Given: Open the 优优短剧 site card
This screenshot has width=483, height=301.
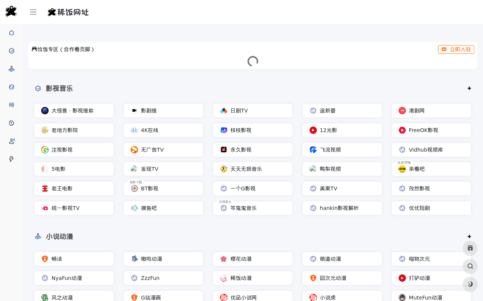Looking at the screenshot, I should pyautogui.click(x=431, y=208).
